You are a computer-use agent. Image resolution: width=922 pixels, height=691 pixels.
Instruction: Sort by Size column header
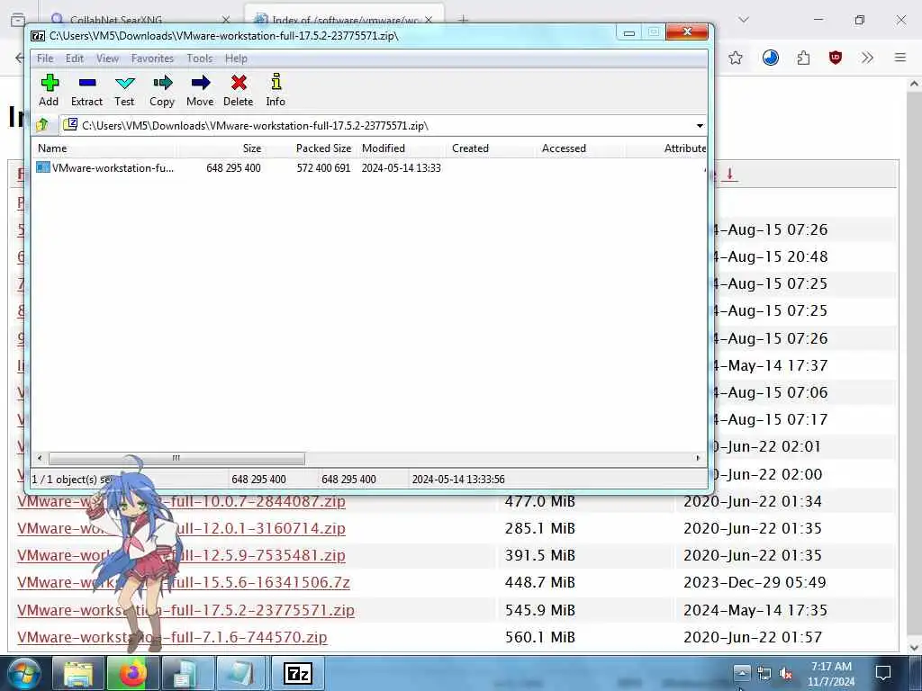pyautogui.click(x=221, y=148)
